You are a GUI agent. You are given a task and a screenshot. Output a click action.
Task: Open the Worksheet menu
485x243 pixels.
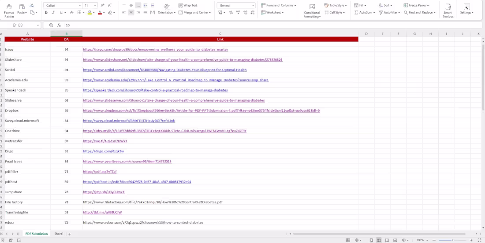[x=272, y=12]
